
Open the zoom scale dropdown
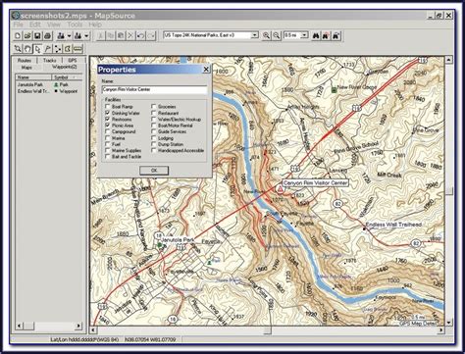pyautogui.click(x=305, y=35)
